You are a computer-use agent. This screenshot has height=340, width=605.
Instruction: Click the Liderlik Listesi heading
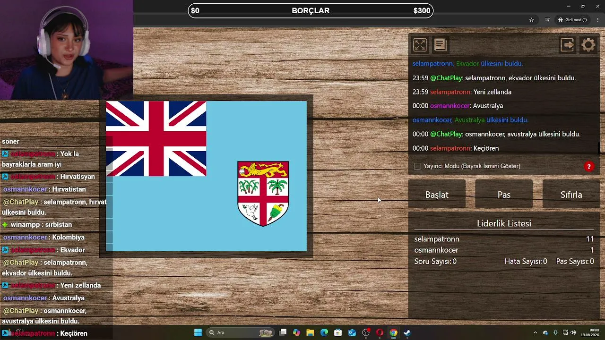pos(504,224)
